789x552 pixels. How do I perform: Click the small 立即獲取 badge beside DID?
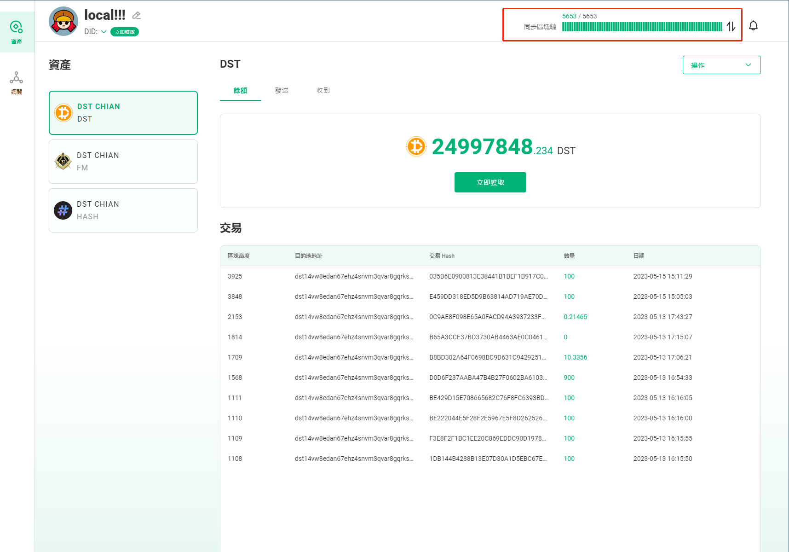[125, 32]
